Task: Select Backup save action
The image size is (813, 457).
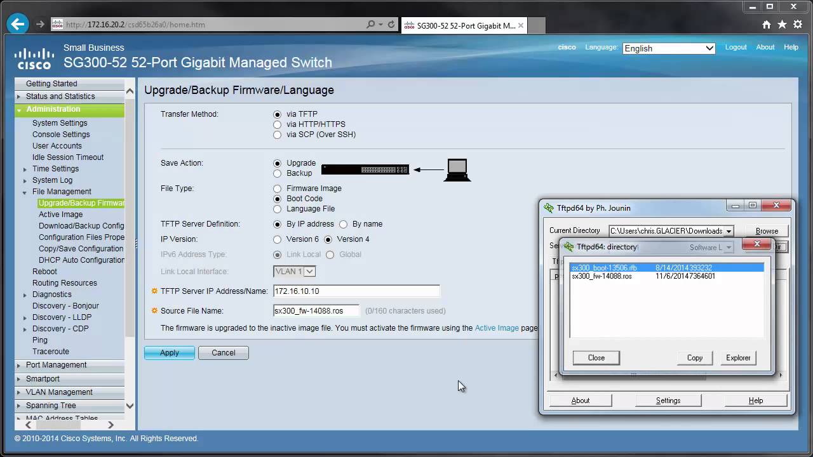Action: click(x=277, y=174)
